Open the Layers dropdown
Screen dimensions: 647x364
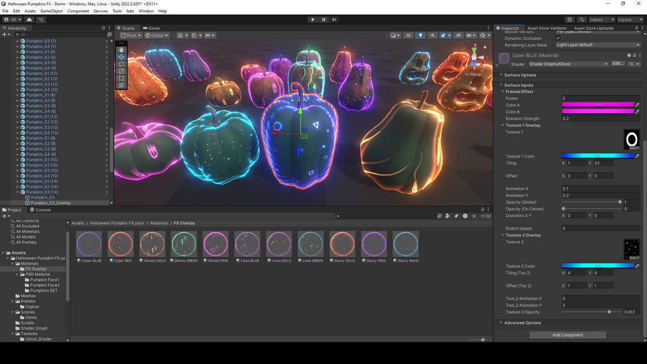pyautogui.click(x=601, y=19)
